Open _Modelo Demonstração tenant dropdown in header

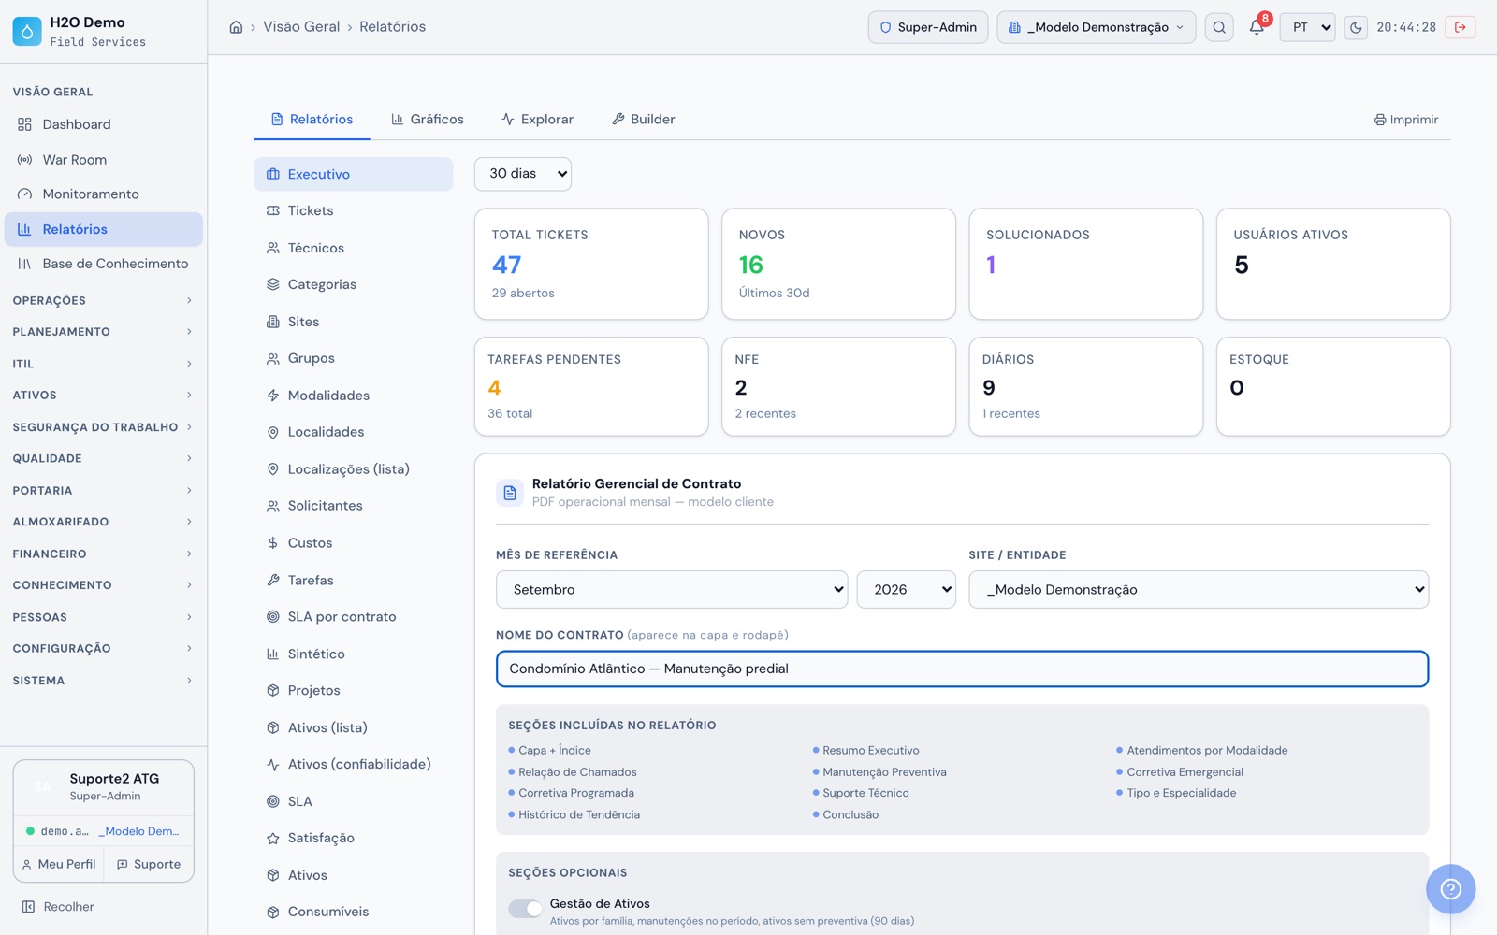(x=1097, y=27)
